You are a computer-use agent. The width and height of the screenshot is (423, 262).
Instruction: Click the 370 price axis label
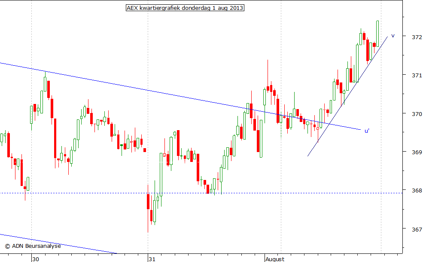(417, 114)
